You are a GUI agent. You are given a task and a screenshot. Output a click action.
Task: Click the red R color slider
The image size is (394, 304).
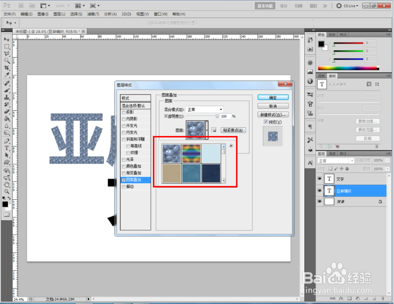[348, 43]
